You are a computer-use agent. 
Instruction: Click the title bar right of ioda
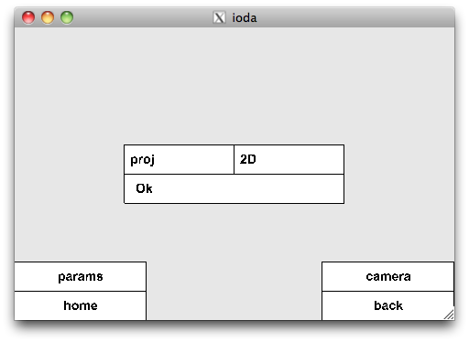[x=354, y=17]
